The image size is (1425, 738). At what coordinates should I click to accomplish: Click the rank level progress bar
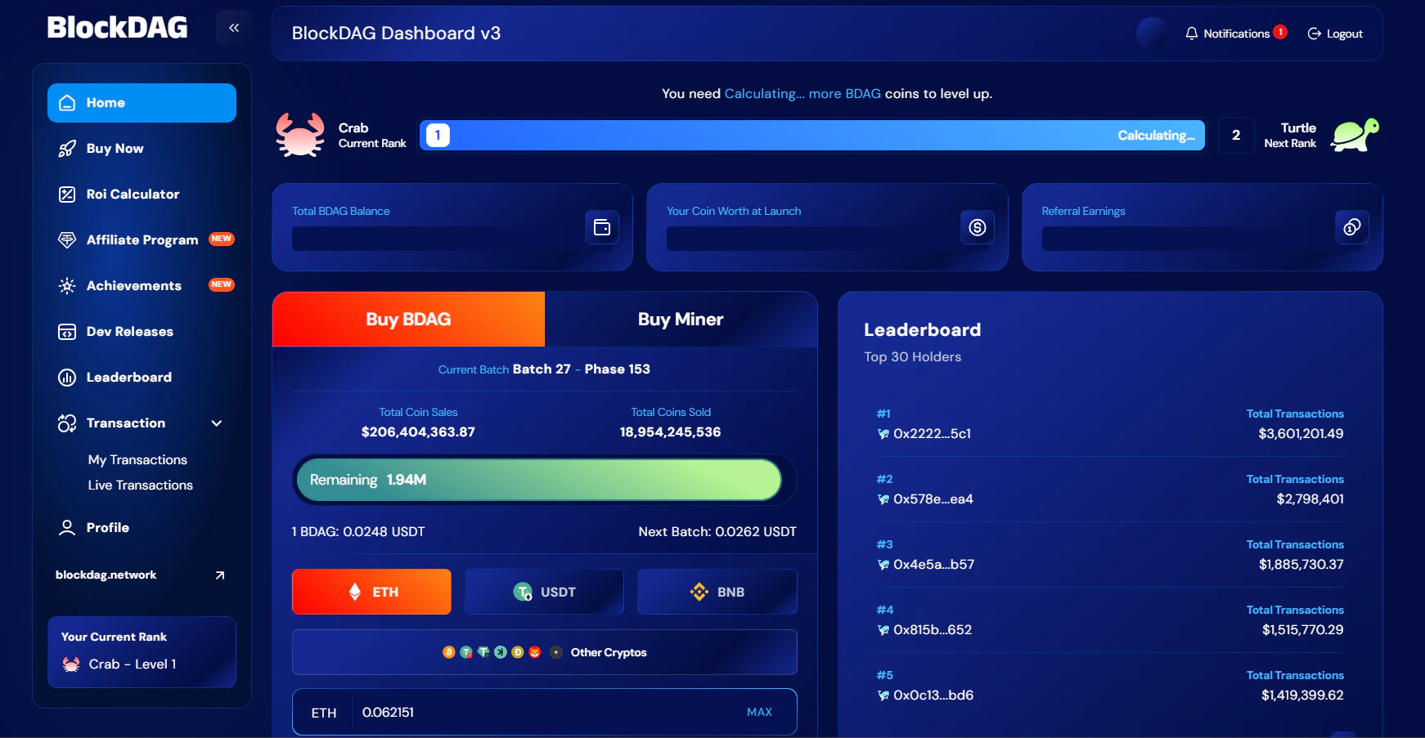click(811, 135)
